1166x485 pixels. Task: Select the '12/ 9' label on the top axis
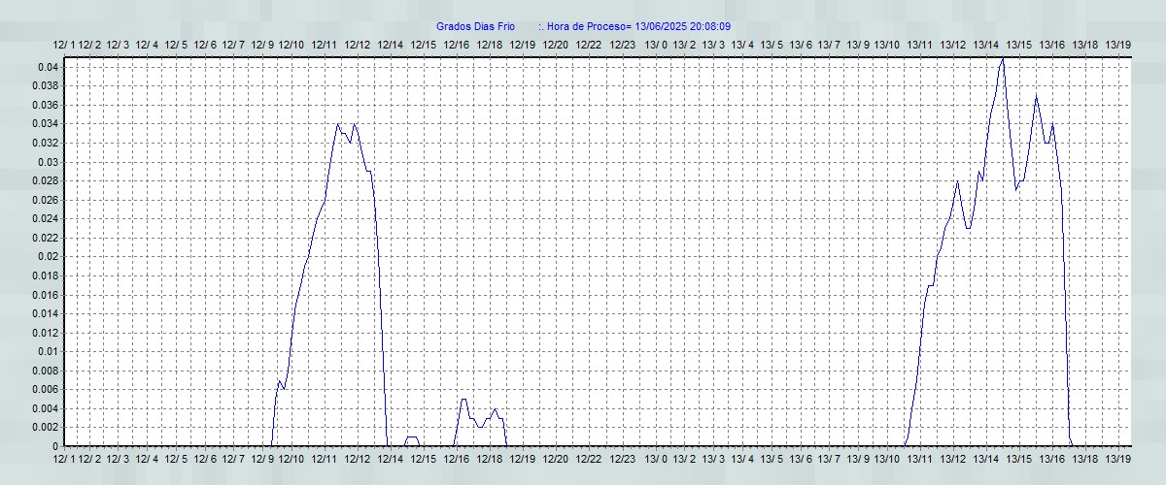pyautogui.click(x=263, y=45)
